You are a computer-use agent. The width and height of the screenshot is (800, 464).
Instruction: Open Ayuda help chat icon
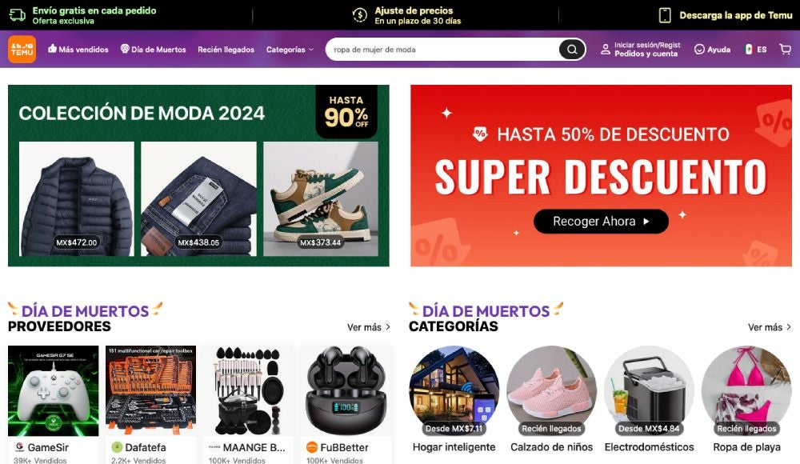coord(699,50)
